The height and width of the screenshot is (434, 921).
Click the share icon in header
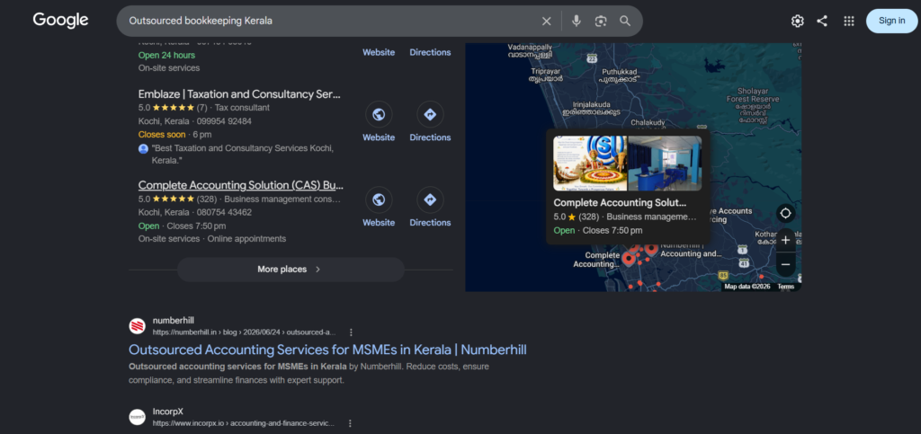(x=822, y=21)
